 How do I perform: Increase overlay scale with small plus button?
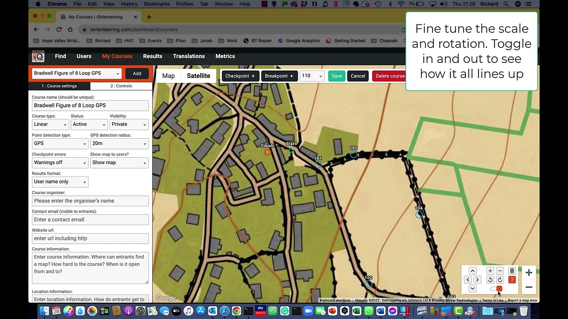click(x=490, y=271)
